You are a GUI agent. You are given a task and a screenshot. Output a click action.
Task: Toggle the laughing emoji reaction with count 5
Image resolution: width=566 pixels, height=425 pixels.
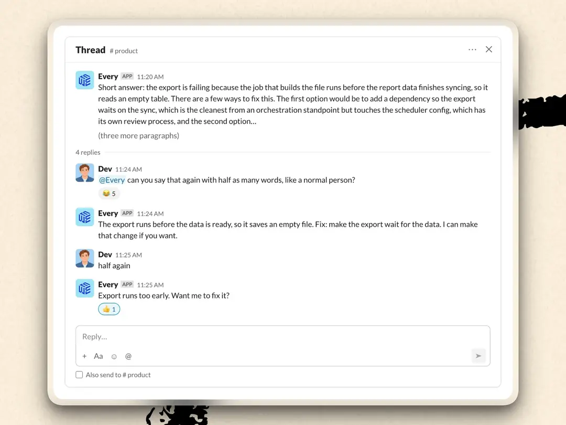point(109,193)
